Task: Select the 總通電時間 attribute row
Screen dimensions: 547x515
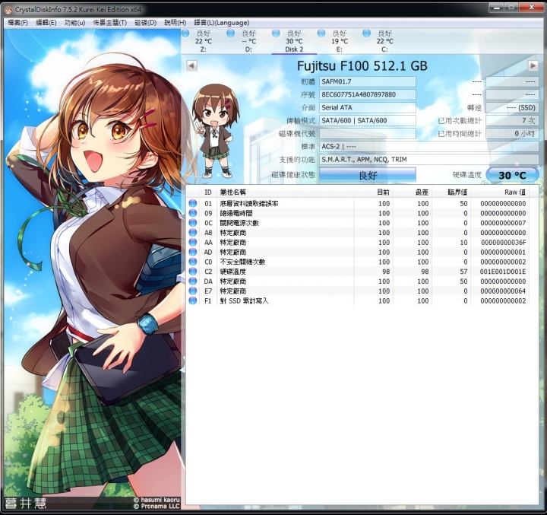Action: [x=358, y=213]
